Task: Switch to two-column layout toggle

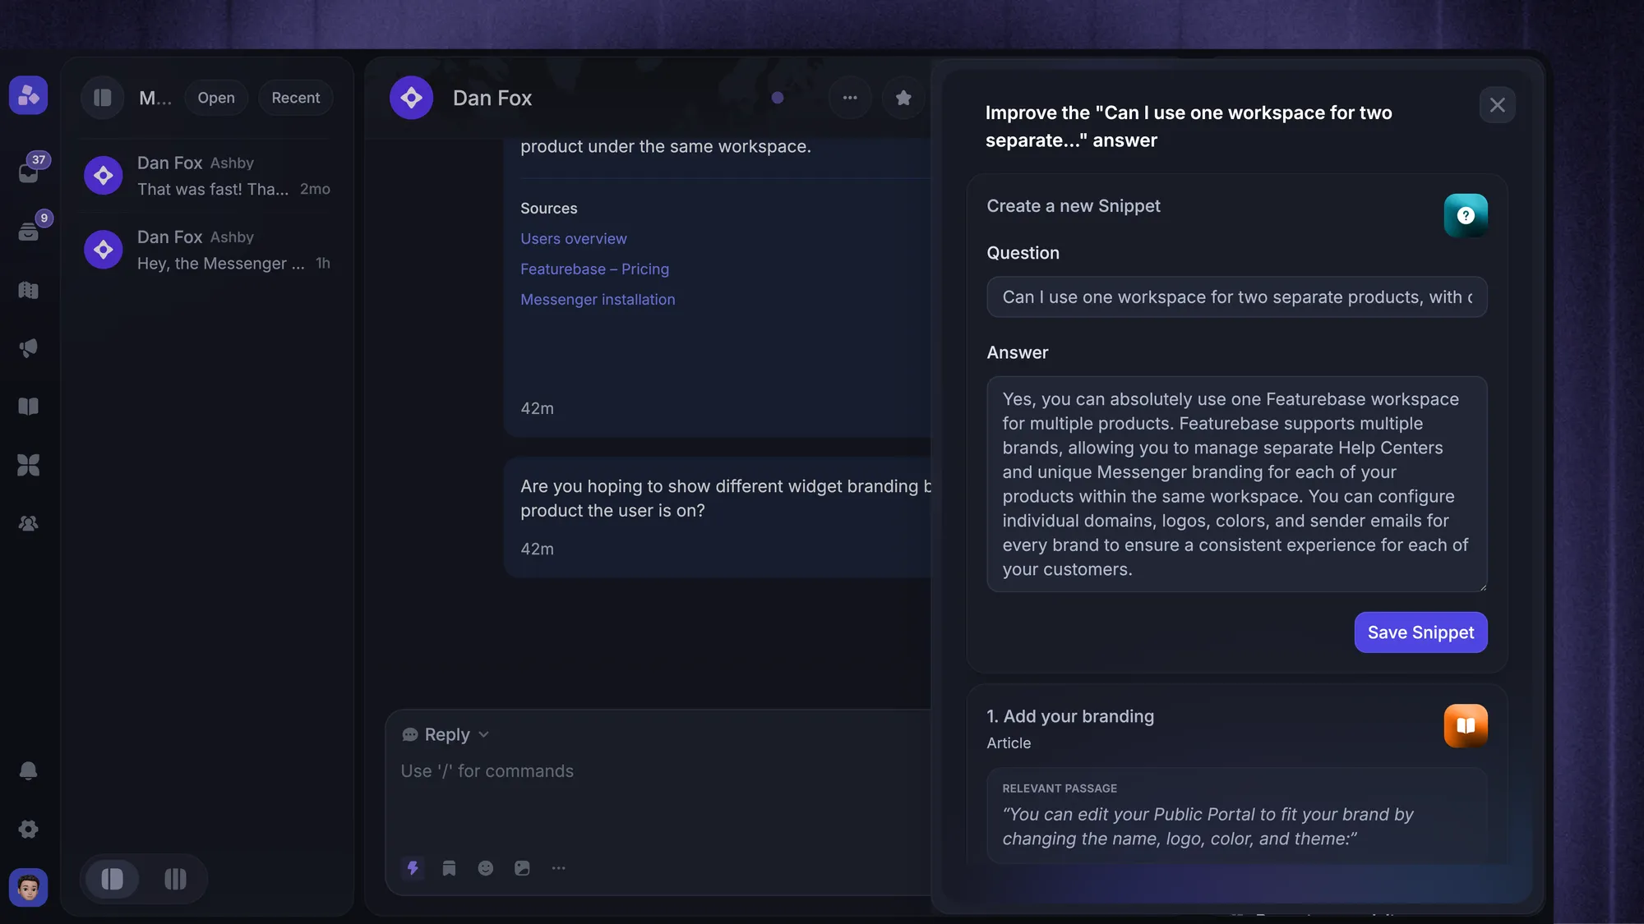Action: 113,880
